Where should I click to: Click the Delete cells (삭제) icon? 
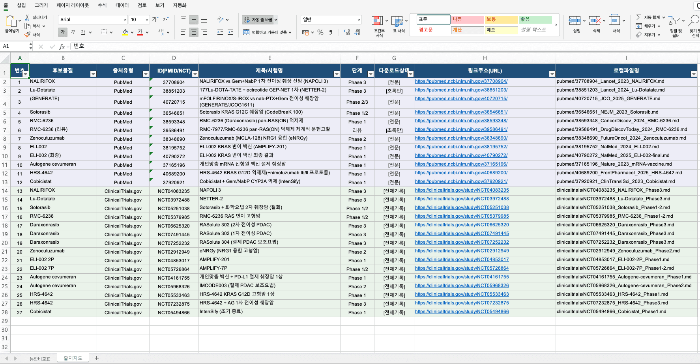[x=595, y=20]
